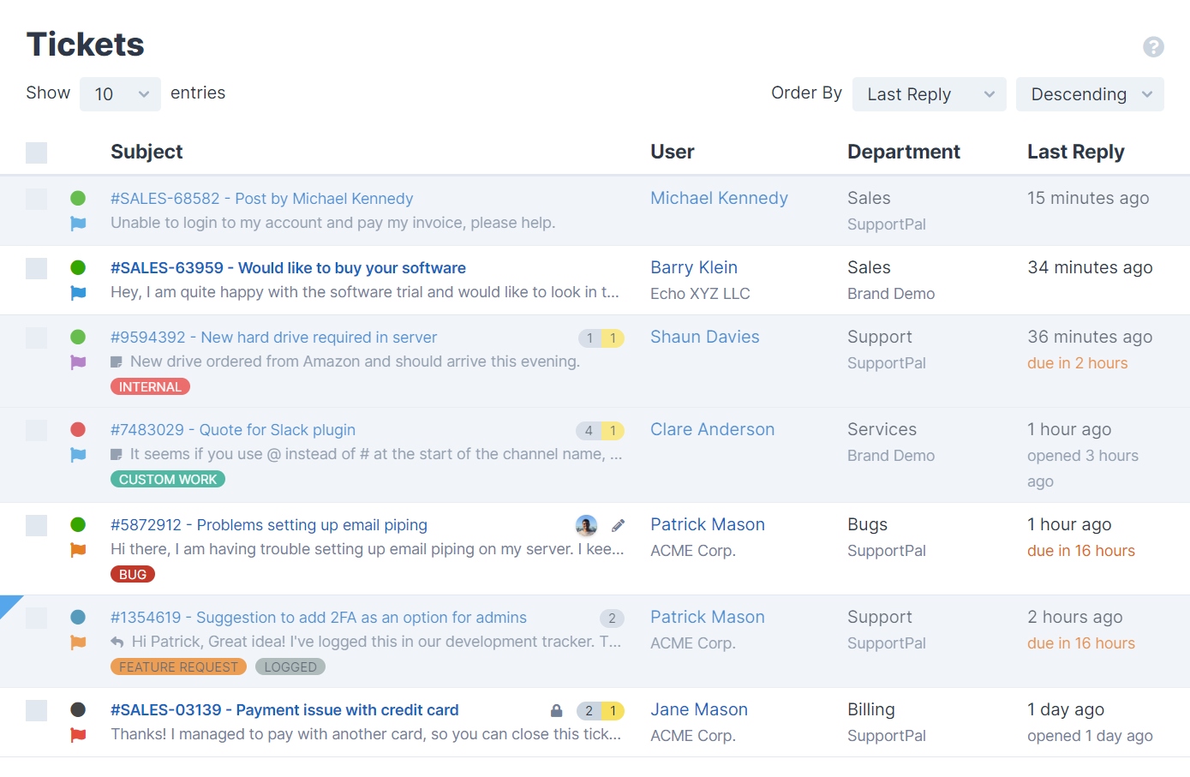Open ticket #9594392 New hard drive required
Image resolution: width=1190 pixels, height=777 pixels.
click(x=273, y=338)
